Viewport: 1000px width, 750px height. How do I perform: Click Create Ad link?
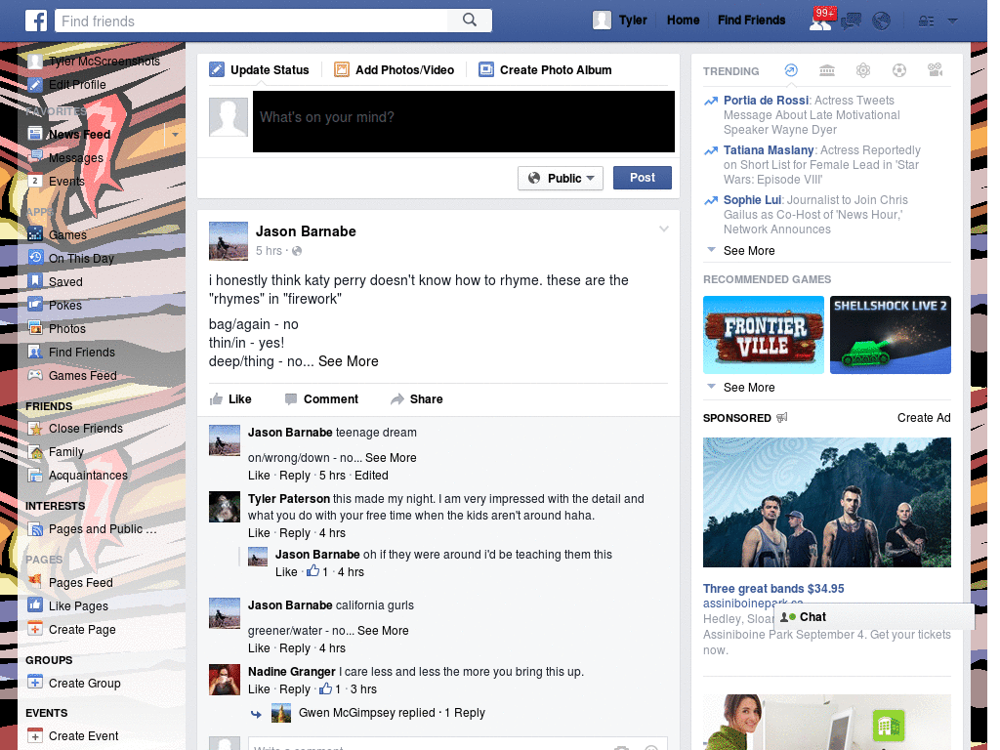[x=924, y=418]
